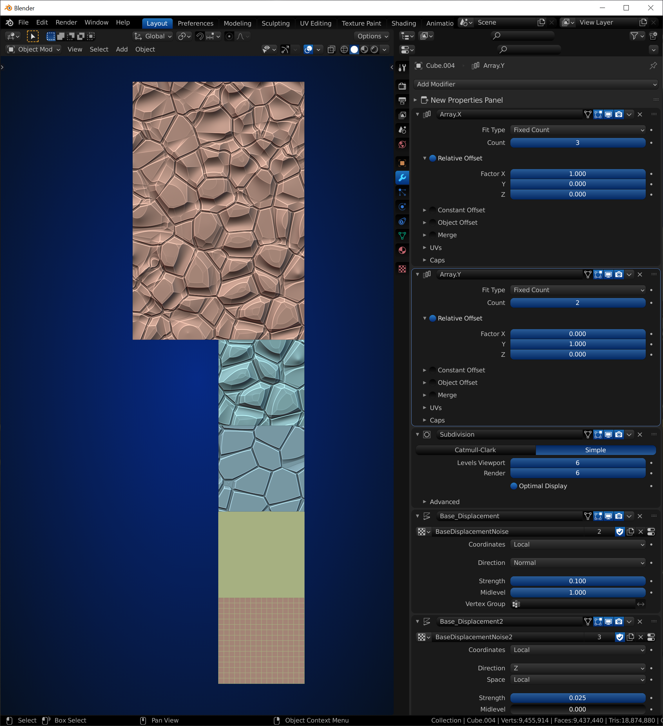Switch viewport shading to wireframe
The width and height of the screenshot is (663, 726).
[344, 49]
